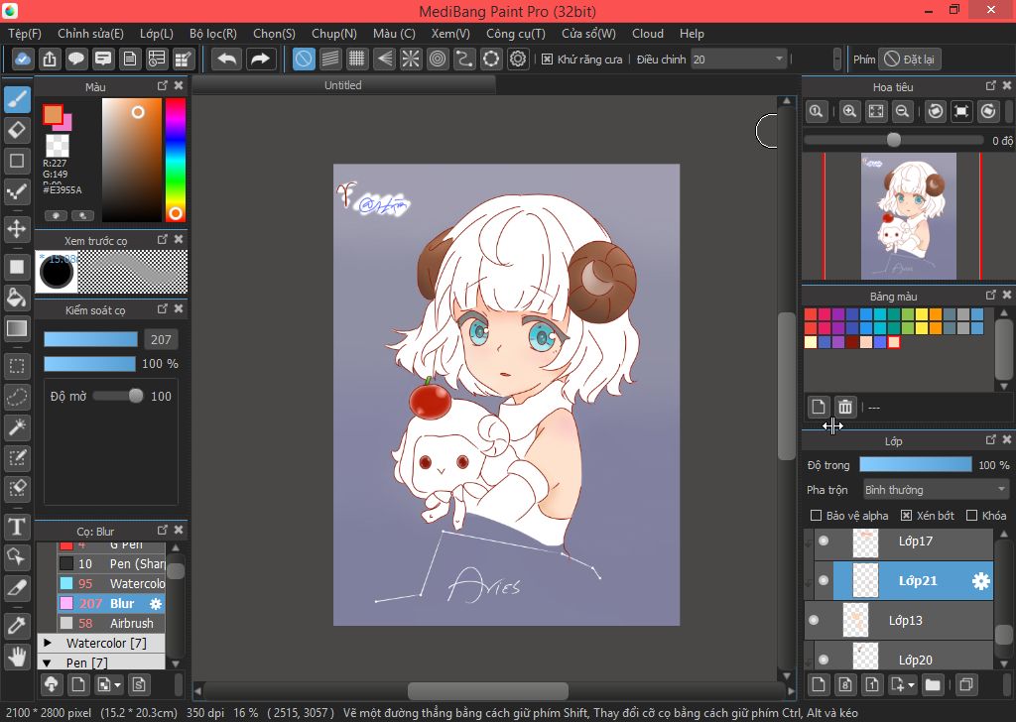Select the Airbrush brush in list

pos(111,623)
